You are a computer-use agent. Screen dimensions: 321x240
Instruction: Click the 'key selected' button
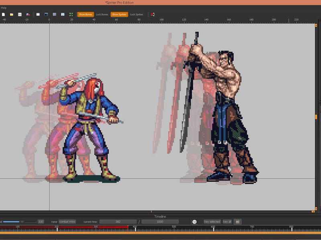tap(212, 222)
